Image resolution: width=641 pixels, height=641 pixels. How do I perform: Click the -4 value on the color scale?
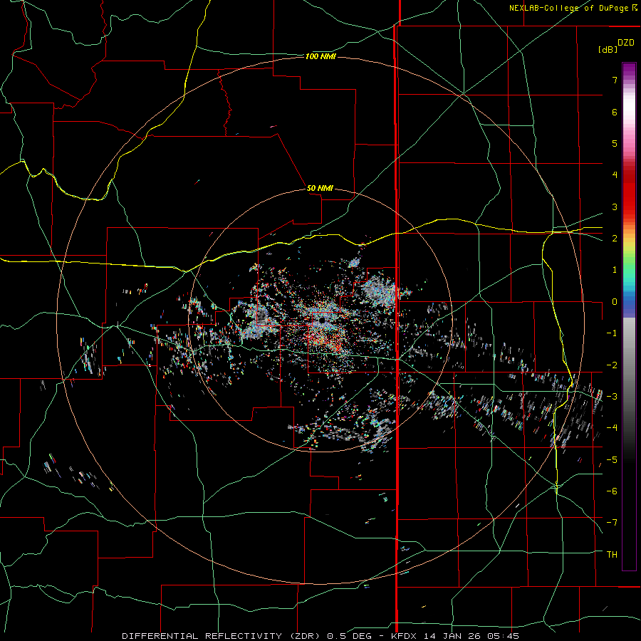click(612, 427)
